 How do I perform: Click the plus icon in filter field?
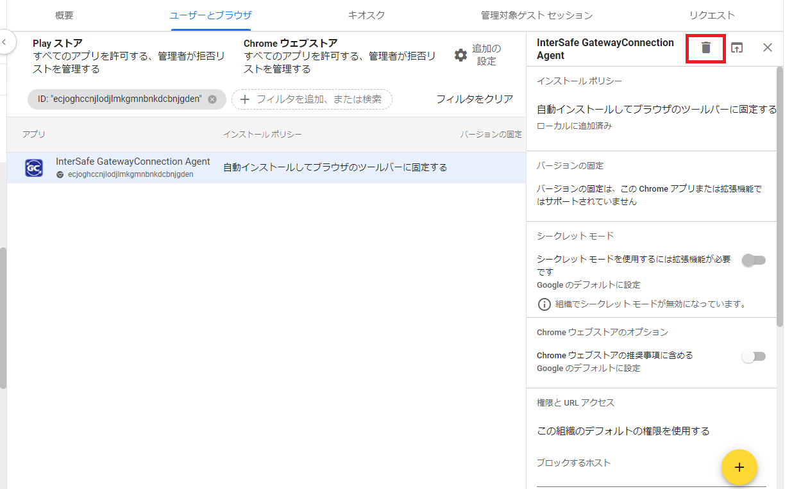(244, 99)
